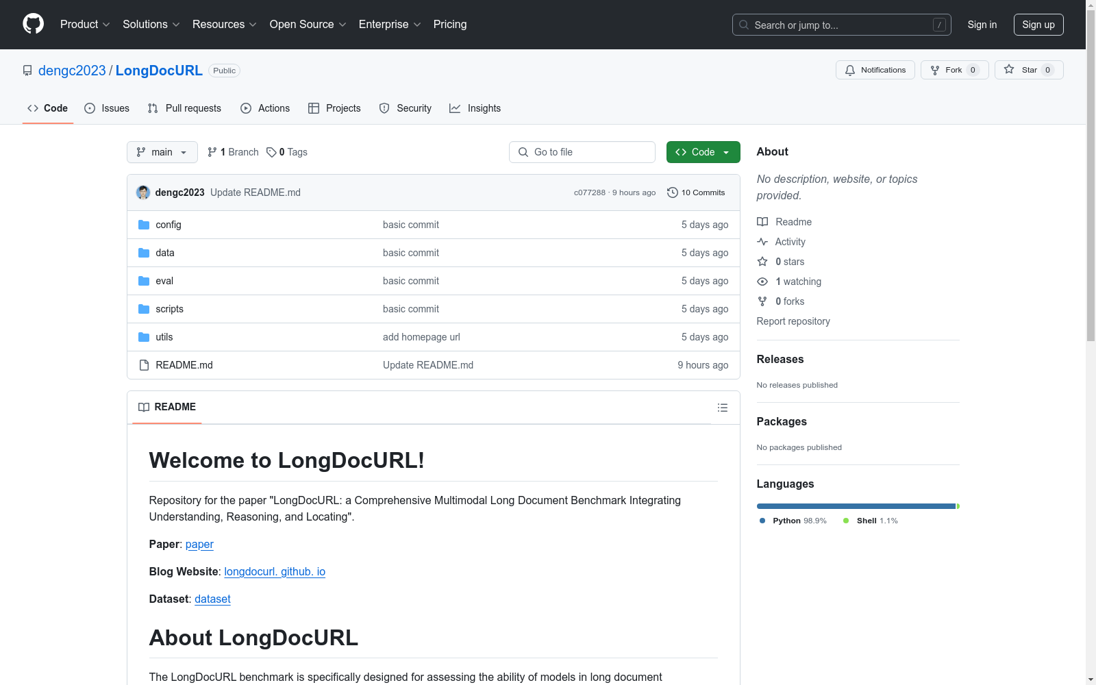Open the dengc2023 owner link in the repository title
This screenshot has height=685, width=1096.
pos(72,71)
